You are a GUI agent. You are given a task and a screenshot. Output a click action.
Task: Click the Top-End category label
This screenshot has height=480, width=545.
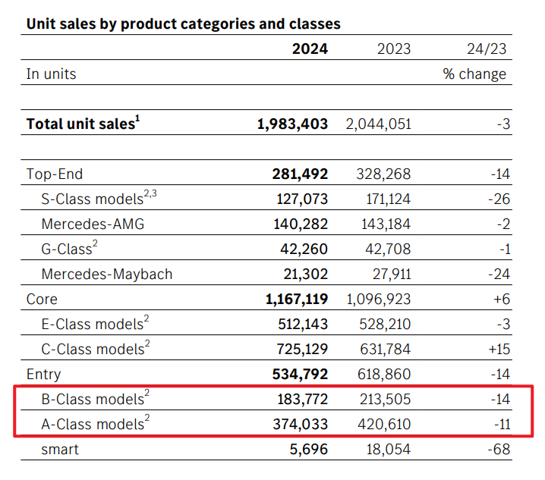tap(55, 174)
